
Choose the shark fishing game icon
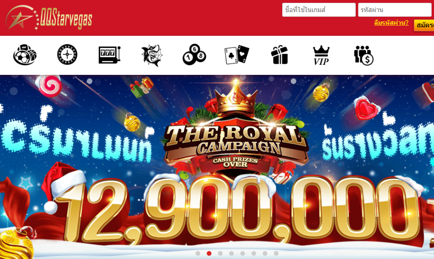pos(152,55)
